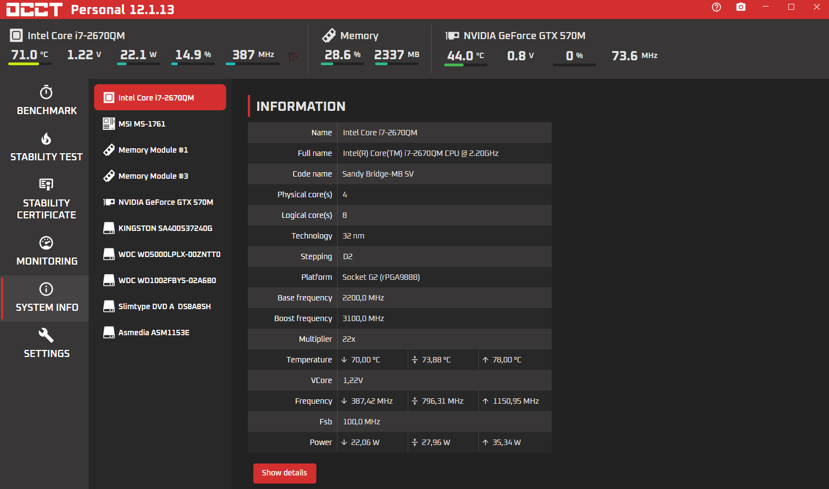Click the full name Intel(R) Core(TM) value
The width and height of the screenshot is (829, 489).
click(421, 153)
